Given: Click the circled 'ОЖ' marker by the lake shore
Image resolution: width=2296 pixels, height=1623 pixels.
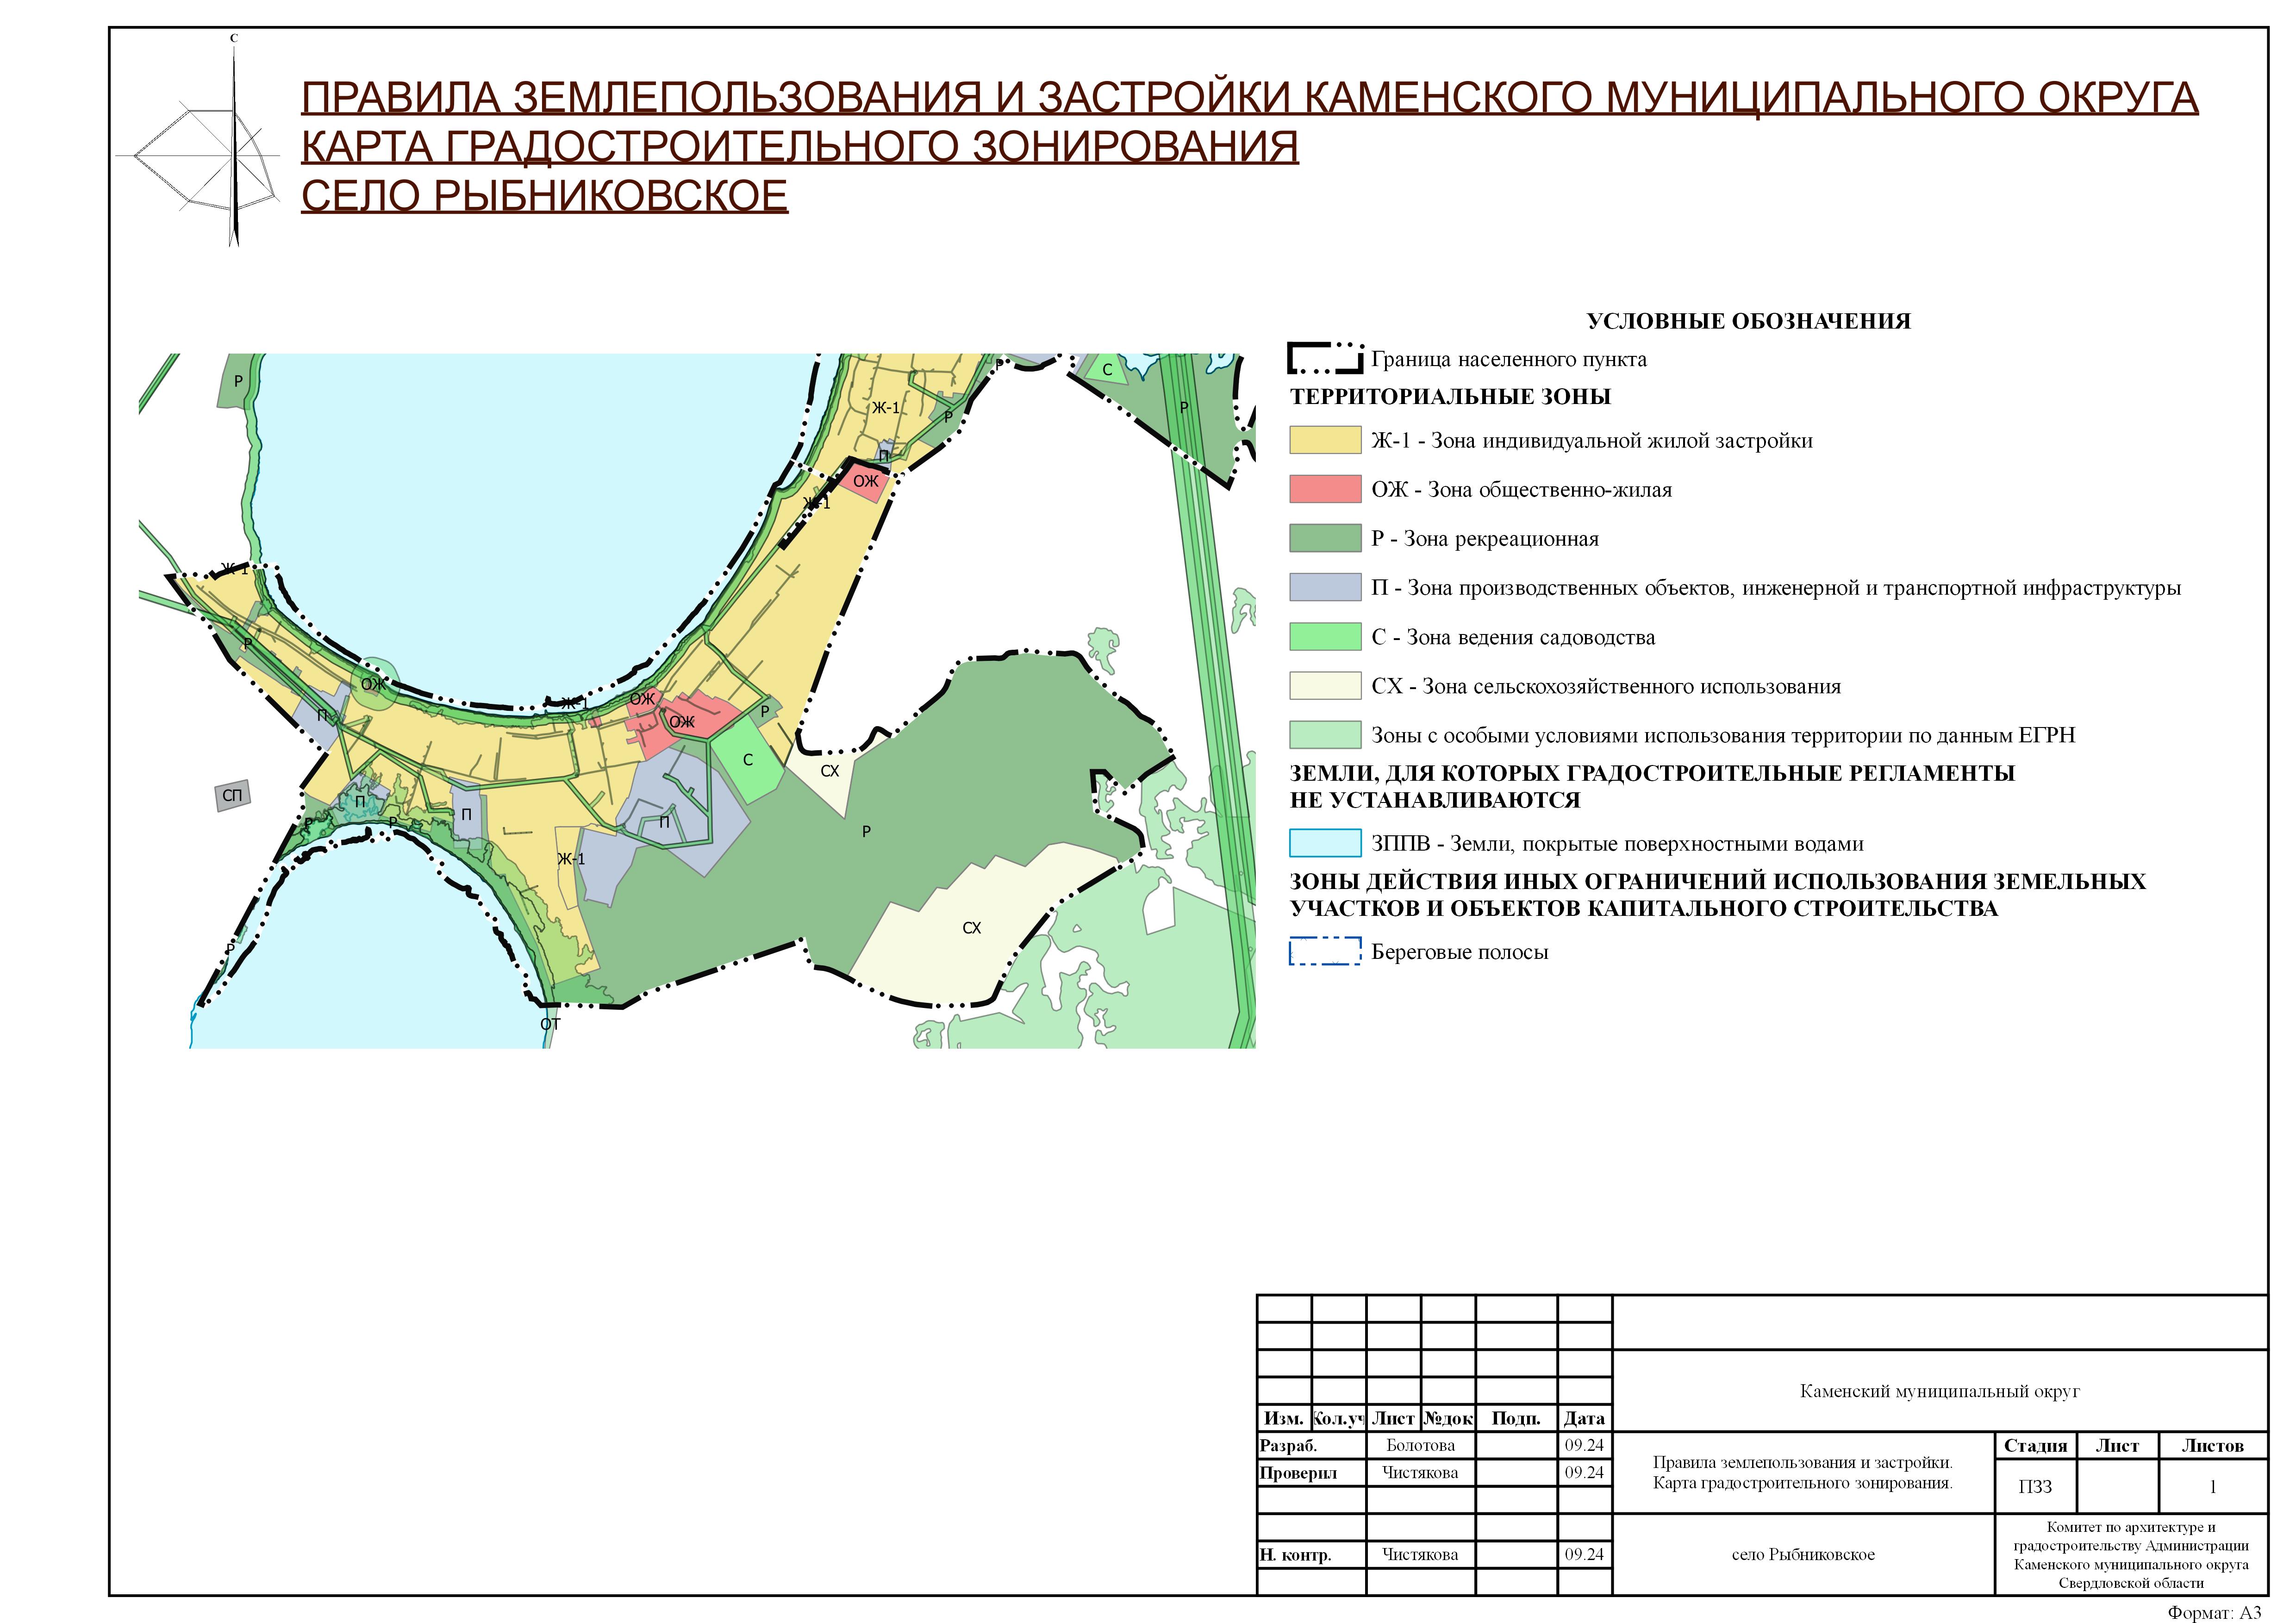Looking at the screenshot, I should (x=374, y=684).
